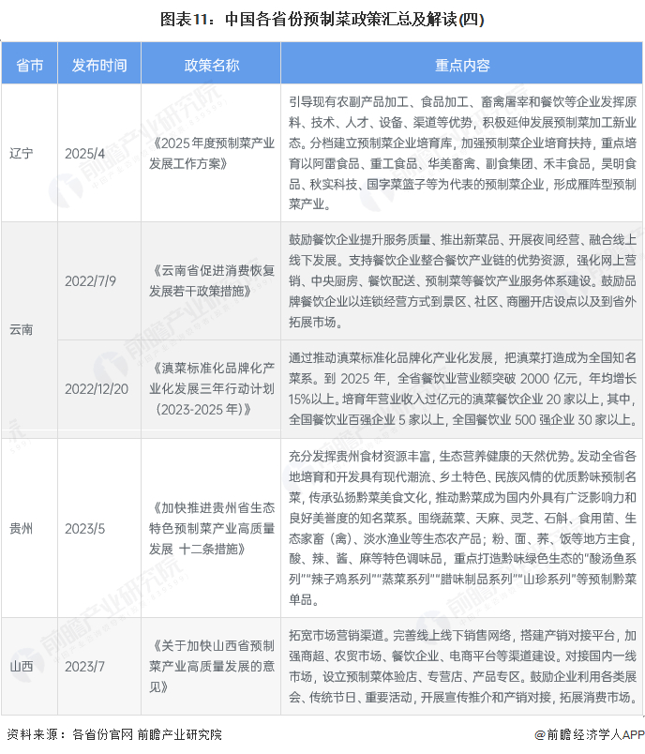This screenshot has width=645, height=754.
Task: Select the 发布时间 column header
Action: 99,65
